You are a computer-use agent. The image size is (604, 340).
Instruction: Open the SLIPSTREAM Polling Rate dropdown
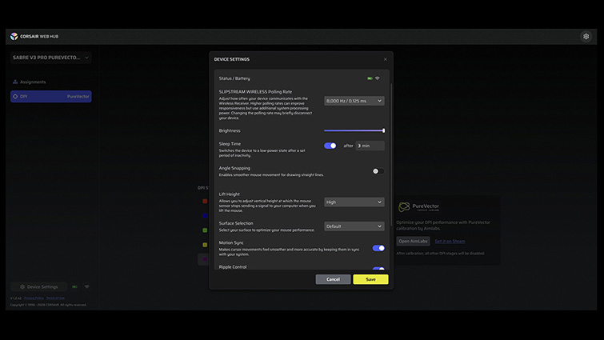354,101
